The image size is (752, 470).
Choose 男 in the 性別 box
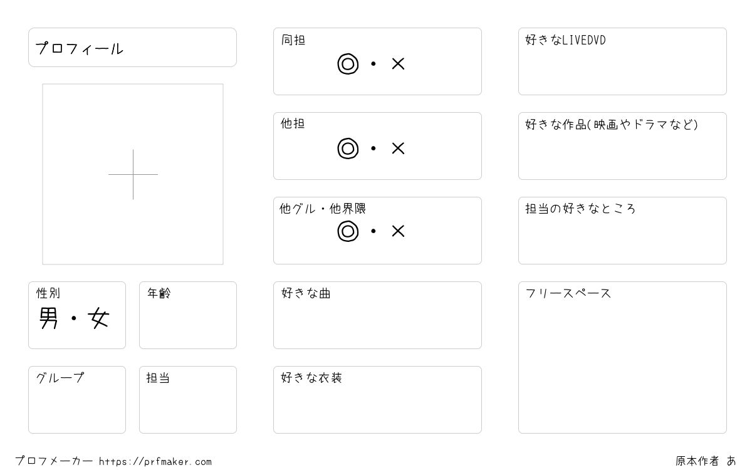(x=49, y=318)
